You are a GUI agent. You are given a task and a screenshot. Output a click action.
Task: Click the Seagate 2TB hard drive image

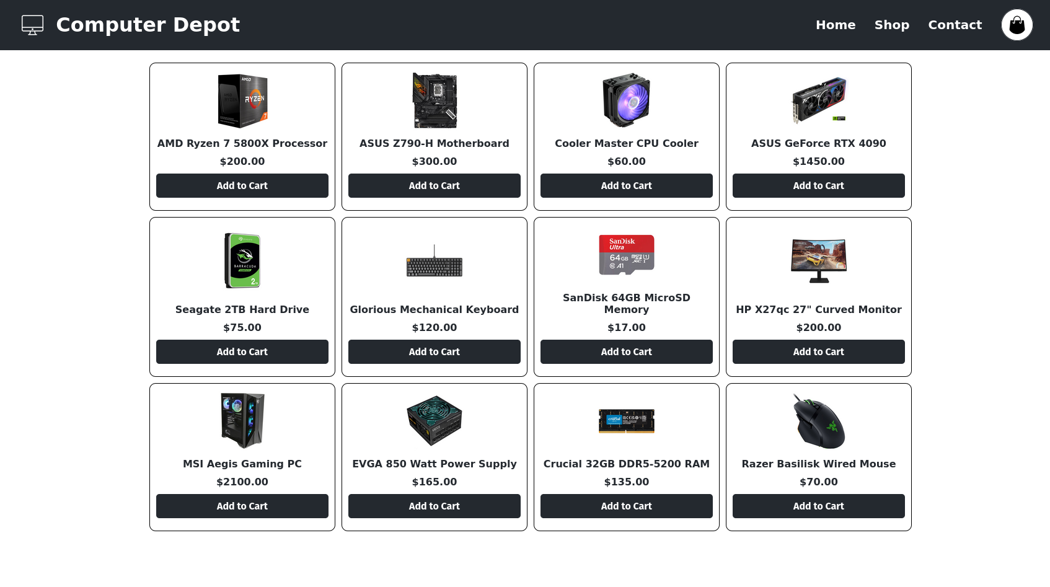(x=242, y=260)
